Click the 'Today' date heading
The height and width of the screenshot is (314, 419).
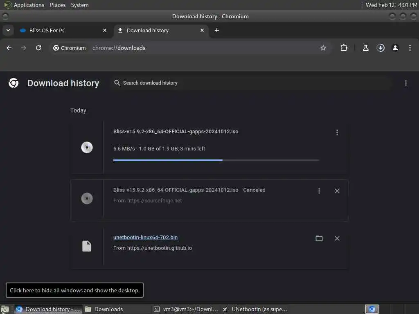point(78,110)
